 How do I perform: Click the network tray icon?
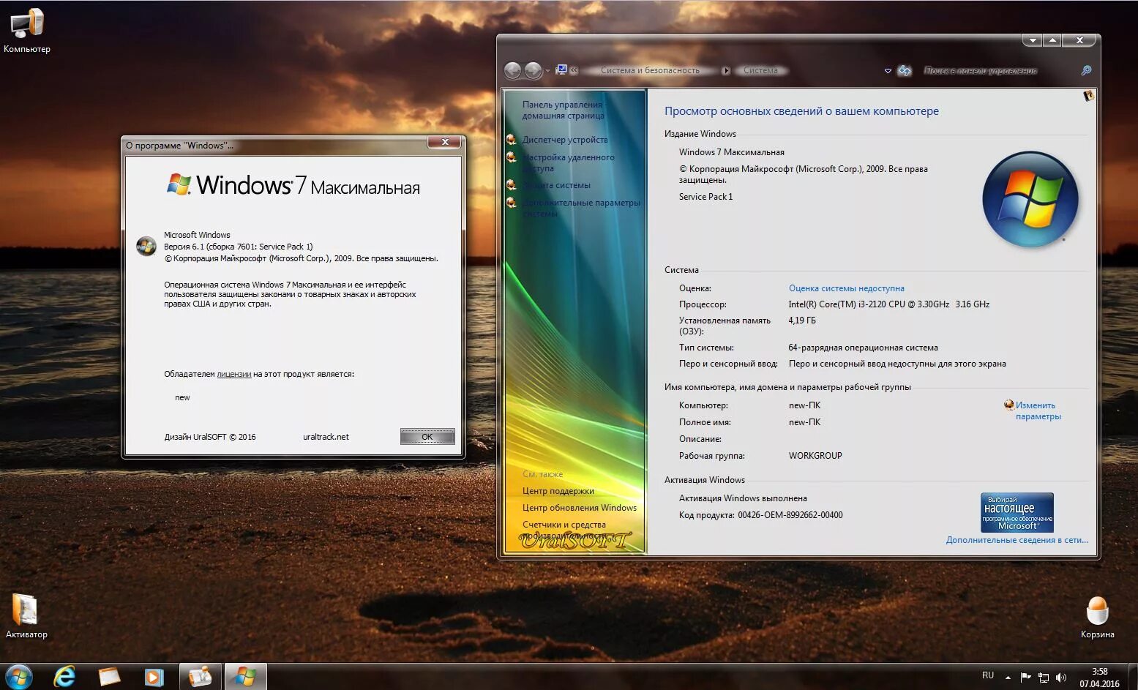pos(1044,678)
